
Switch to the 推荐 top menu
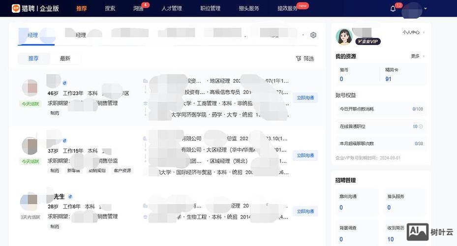82,8
